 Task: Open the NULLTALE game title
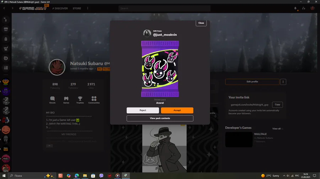click(260, 134)
